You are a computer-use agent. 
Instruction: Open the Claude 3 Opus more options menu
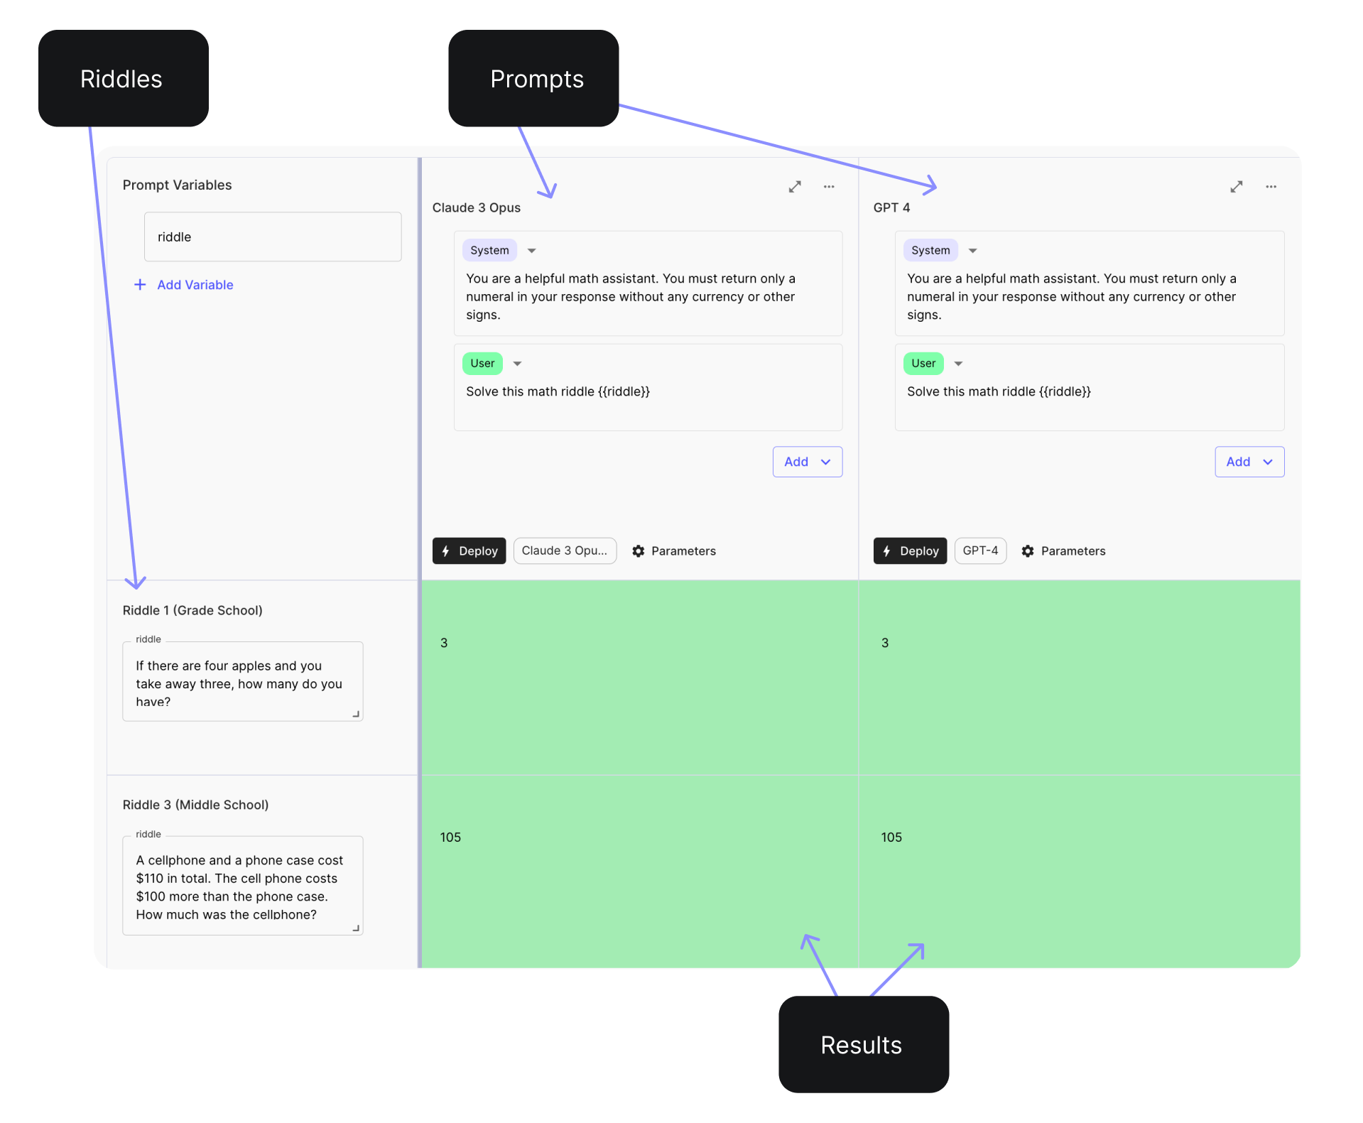pyautogui.click(x=829, y=187)
